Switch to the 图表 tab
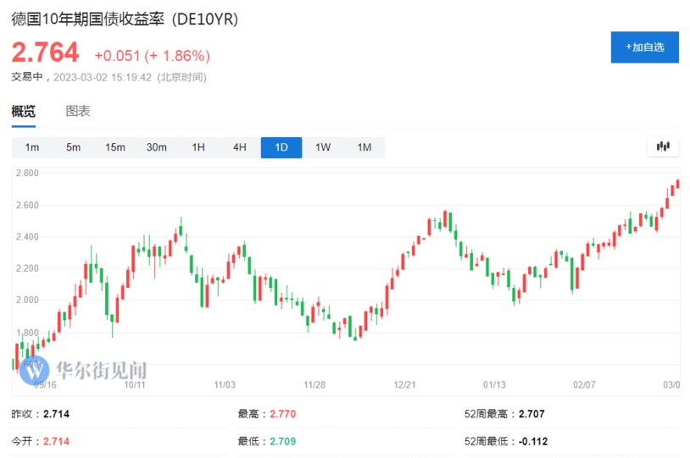 pos(78,112)
